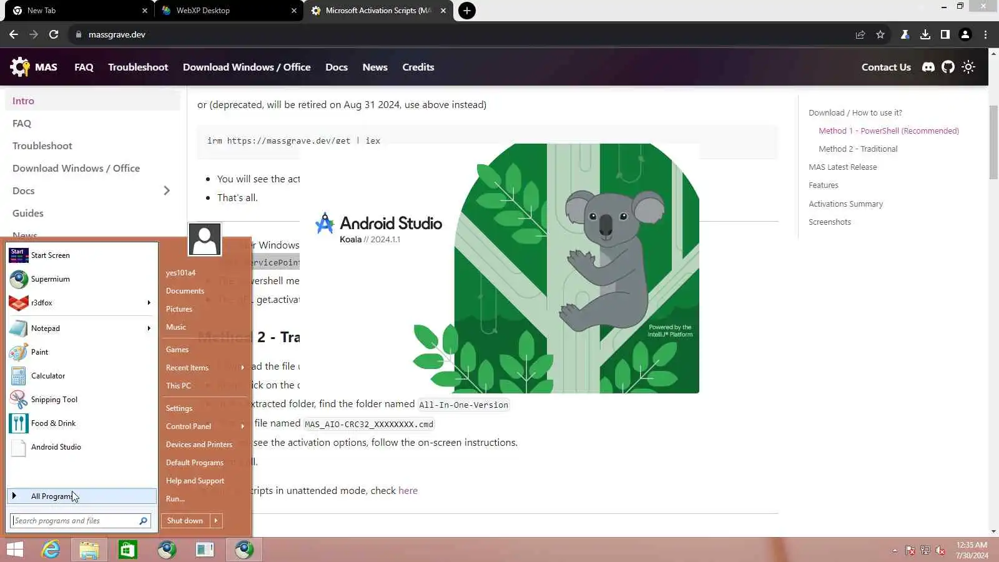
Task: Click the Shut down button
Action: pyautogui.click(x=185, y=521)
